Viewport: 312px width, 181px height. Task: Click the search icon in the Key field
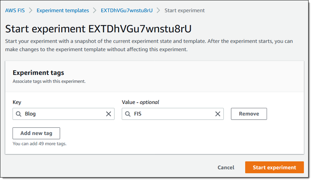(19, 114)
